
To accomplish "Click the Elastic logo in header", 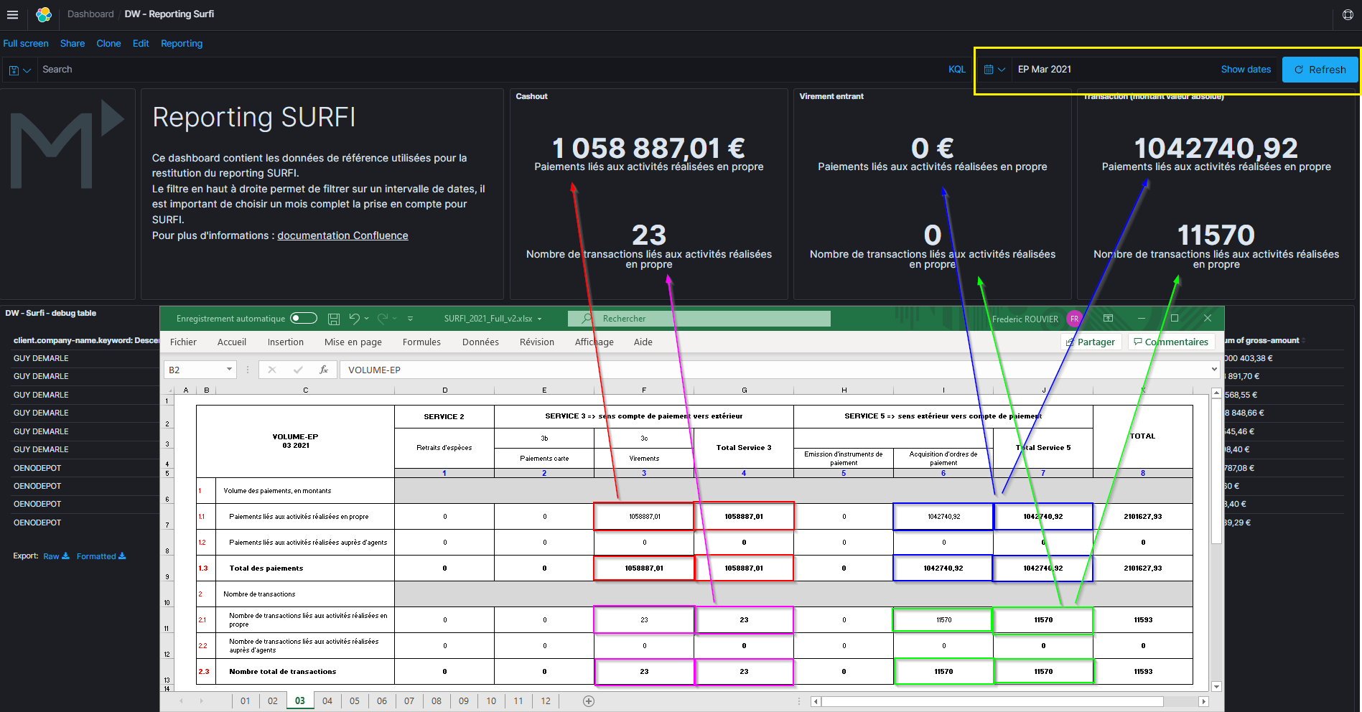I will (x=44, y=14).
